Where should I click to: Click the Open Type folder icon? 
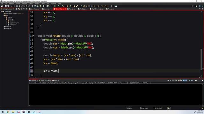(x=74, y=6)
